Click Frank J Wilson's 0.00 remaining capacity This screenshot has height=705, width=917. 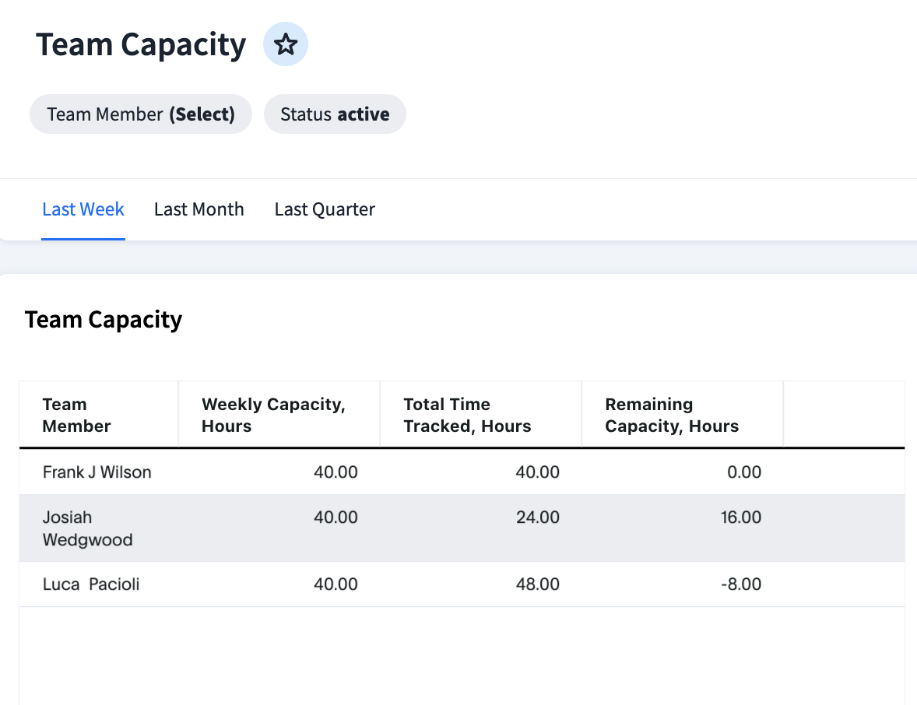743,472
